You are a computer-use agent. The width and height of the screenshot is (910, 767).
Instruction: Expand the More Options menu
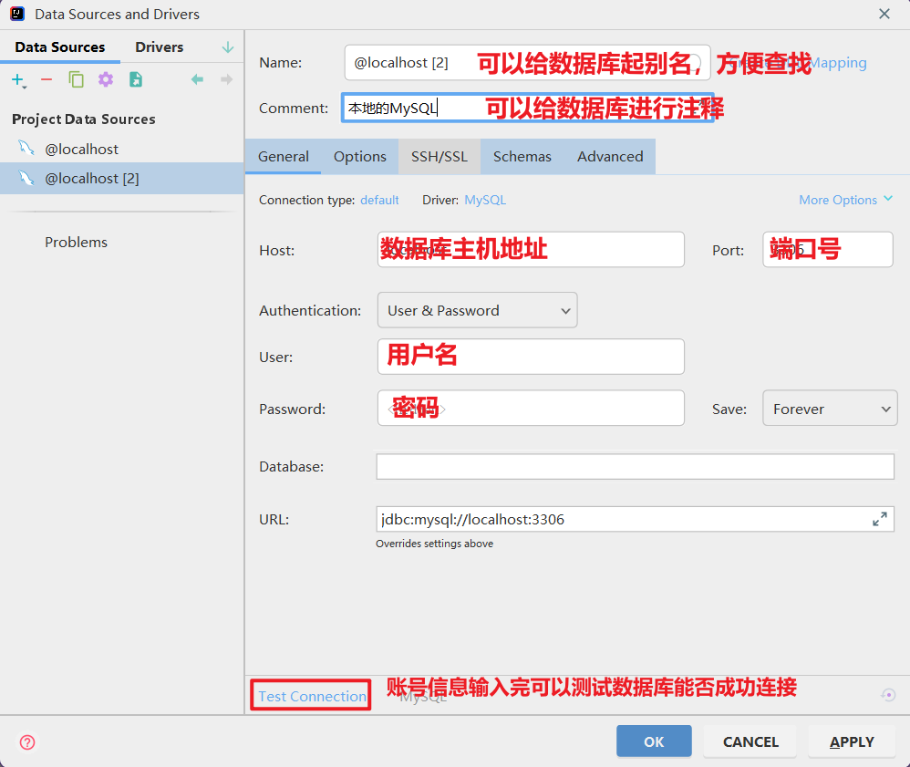point(845,200)
